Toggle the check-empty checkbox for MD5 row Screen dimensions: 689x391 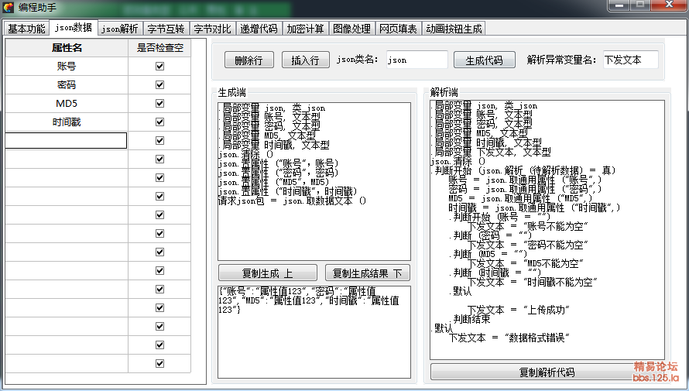tap(159, 104)
